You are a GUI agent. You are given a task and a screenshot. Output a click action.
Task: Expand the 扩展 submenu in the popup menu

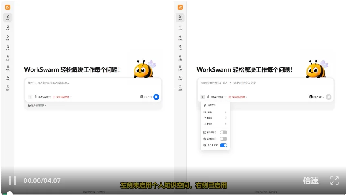pyautogui.click(x=215, y=124)
